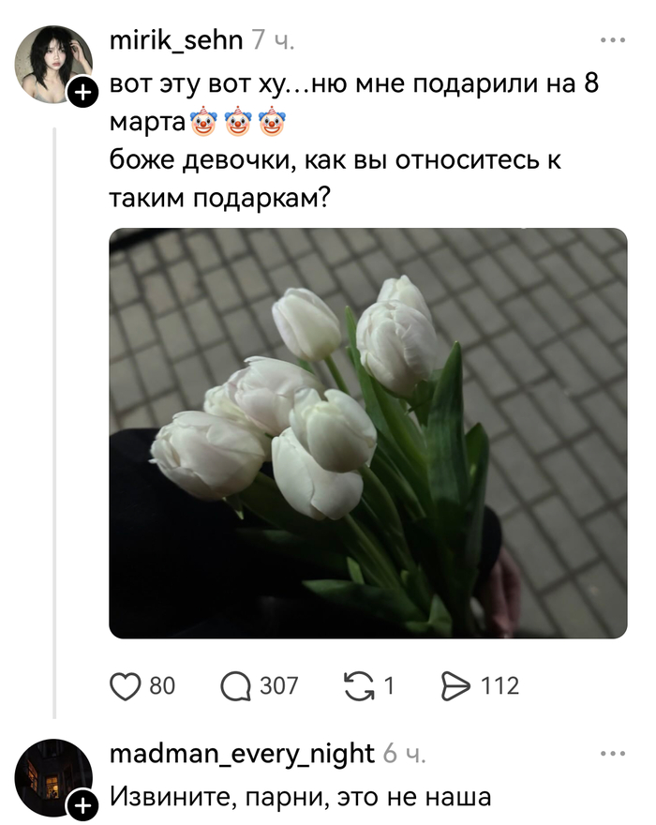Tap the 112 shares count
656x825 pixels.
pos(499,686)
